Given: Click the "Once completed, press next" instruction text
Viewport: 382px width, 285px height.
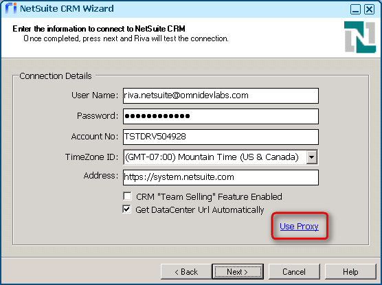Looking at the screenshot, I should pyautogui.click(x=126, y=38).
